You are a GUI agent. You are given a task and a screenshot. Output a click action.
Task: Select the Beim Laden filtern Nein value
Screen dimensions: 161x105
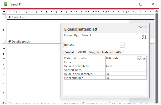click(126, 66)
